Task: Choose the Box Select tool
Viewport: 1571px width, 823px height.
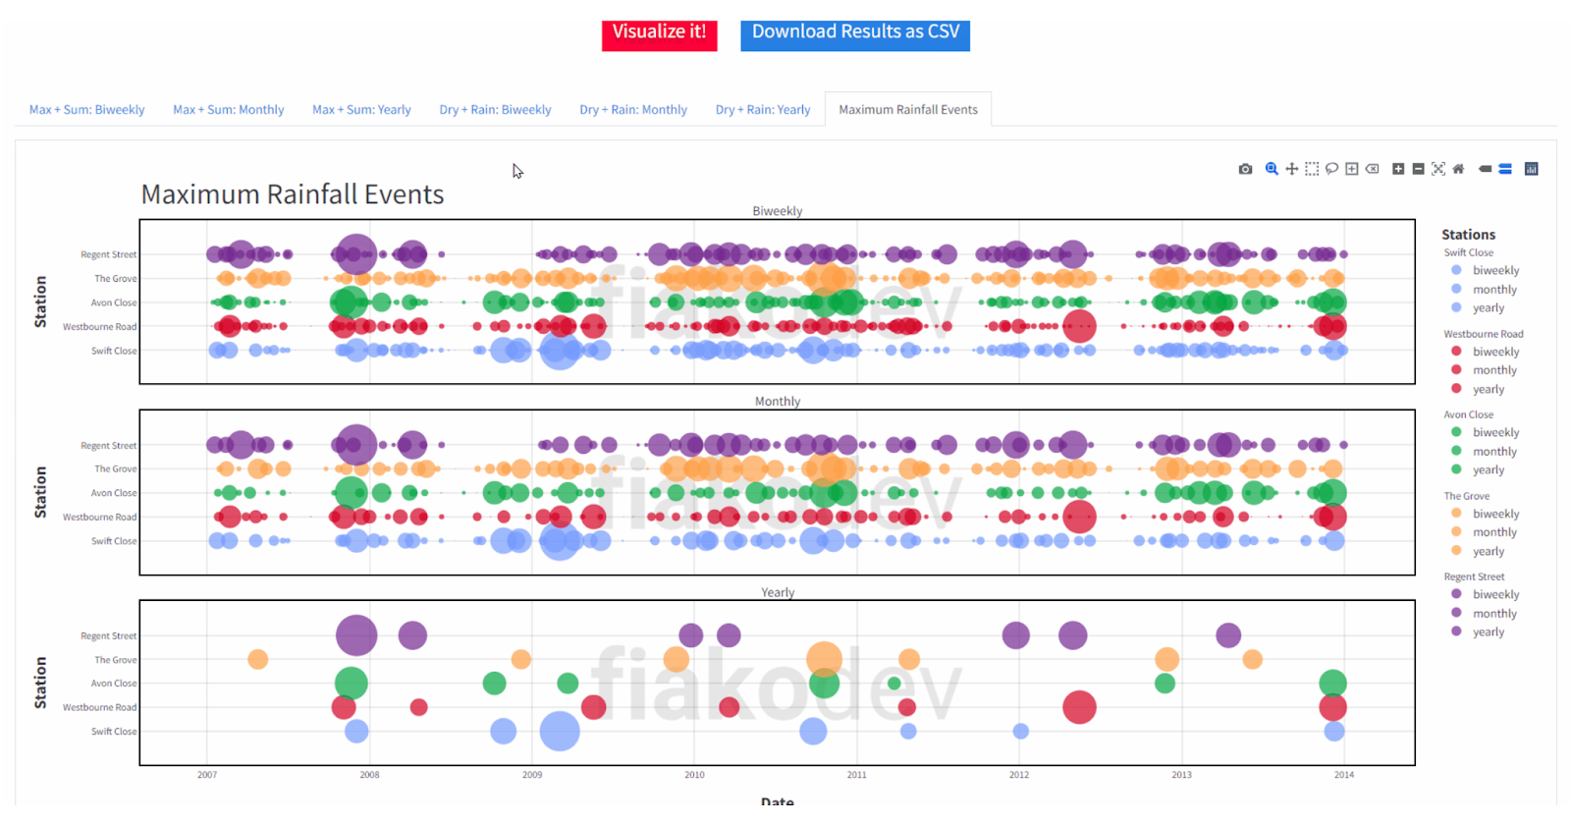Action: click(1312, 169)
